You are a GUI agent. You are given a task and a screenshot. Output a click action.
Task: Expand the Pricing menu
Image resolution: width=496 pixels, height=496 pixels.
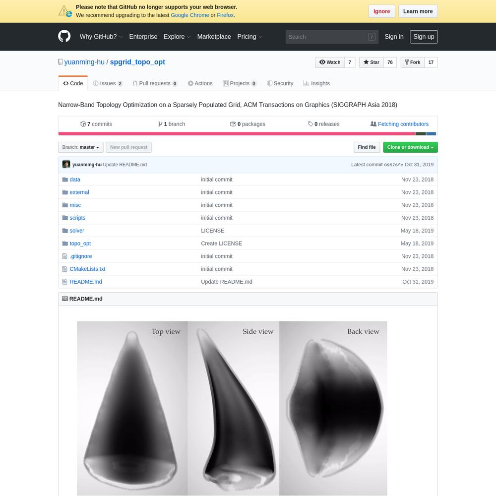pyautogui.click(x=250, y=36)
